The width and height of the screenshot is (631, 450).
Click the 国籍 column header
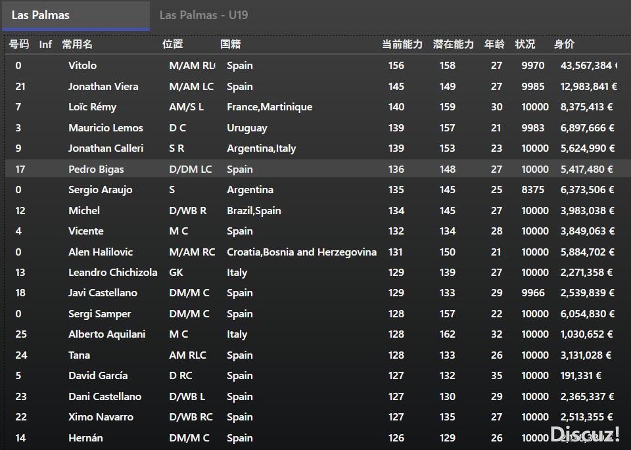(231, 44)
